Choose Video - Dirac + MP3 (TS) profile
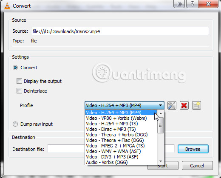Screen dimensions: 221x178 (121, 129)
